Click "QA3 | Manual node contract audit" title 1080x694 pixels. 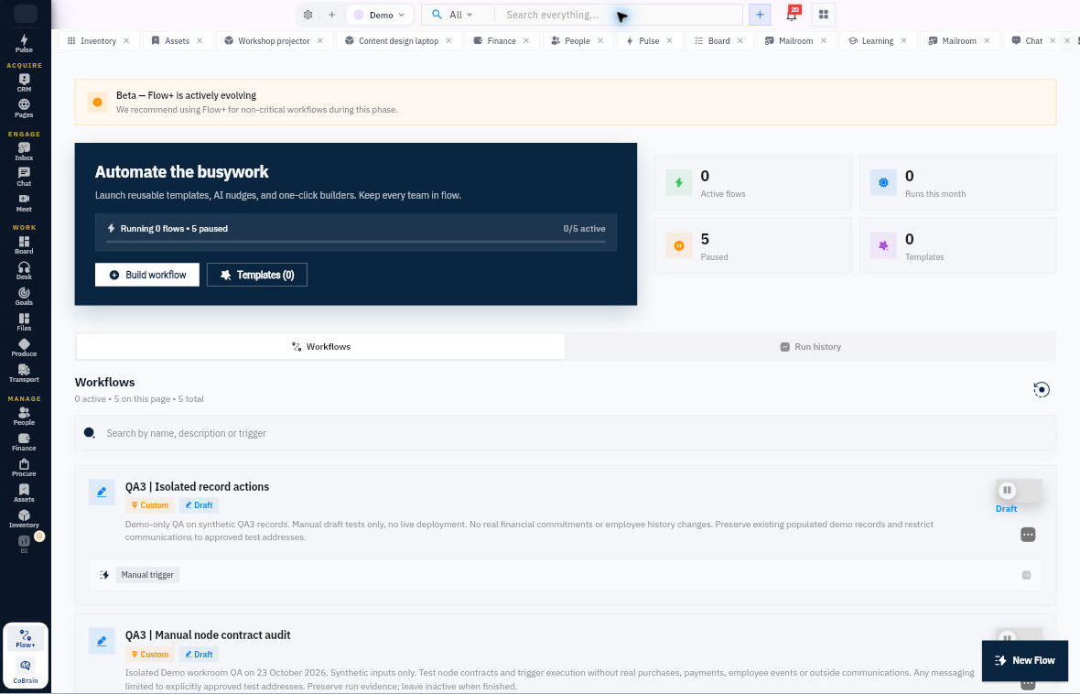[208, 634]
